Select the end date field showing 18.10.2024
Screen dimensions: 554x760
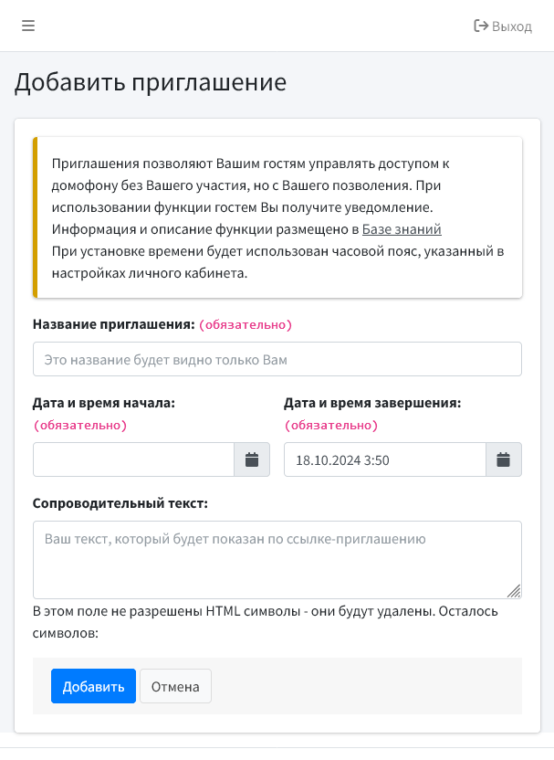tap(383, 459)
